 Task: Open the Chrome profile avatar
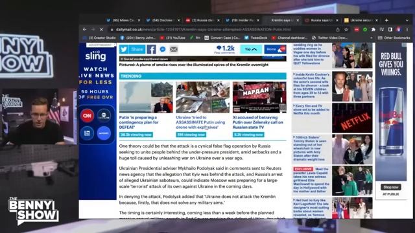click(399, 30)
